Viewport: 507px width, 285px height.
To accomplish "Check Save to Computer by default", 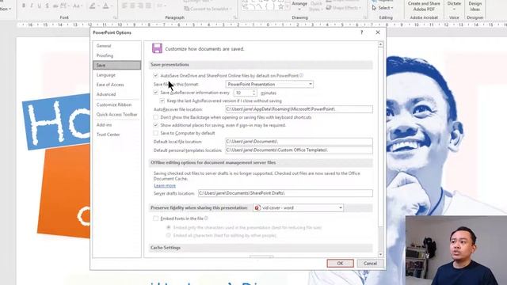I will (155, 133).
